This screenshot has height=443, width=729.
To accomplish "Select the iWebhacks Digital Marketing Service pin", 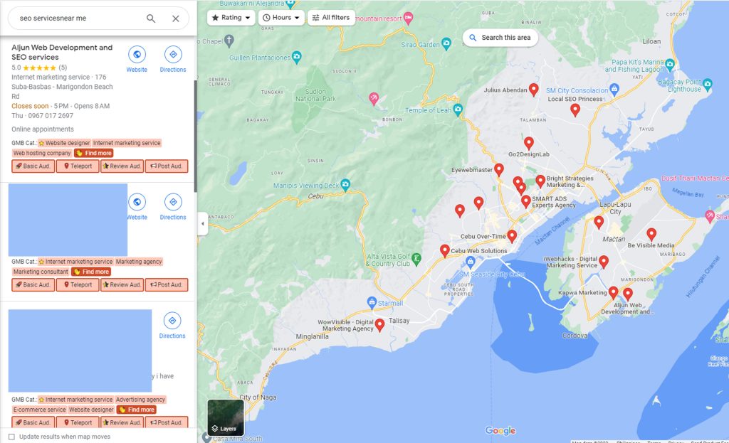I will click(x=604, y=262).
